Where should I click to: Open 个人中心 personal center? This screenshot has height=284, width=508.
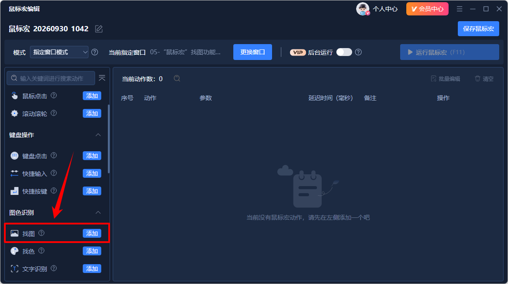coord(385,9)
